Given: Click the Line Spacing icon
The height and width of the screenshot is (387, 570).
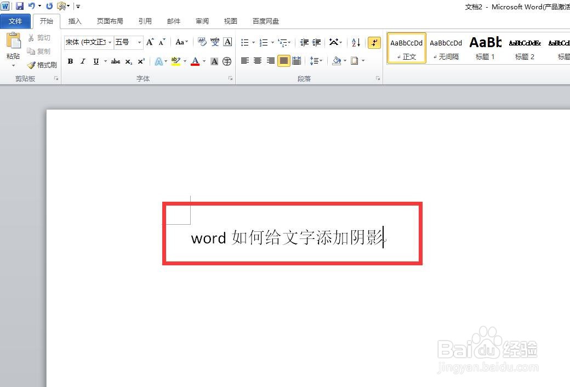Looking at the screenshot, I should (314, 61).
